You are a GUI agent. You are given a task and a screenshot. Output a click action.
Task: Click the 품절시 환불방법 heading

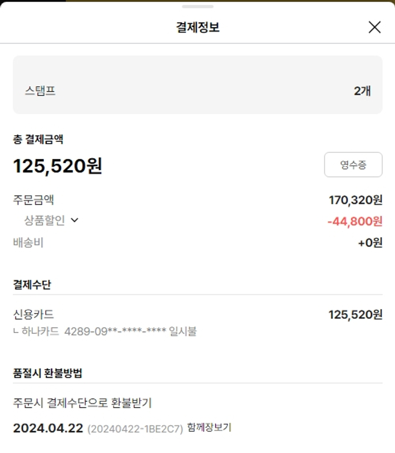[x=47, y=373]
